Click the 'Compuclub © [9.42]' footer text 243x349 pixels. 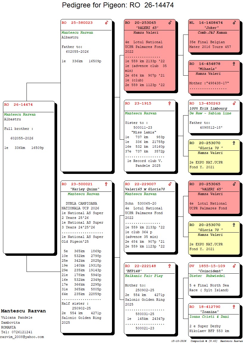[x=204, y=341]
